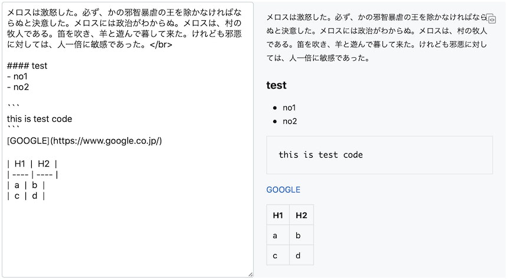Image resolution: width=508 pixels, height=280 pixels.
Task: Click the textarea resize handle at the corner
Action: coord(250,275)
